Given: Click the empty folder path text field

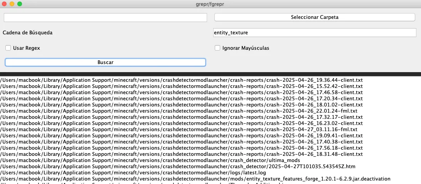Looking at the screenshot, I should (105, 18).
